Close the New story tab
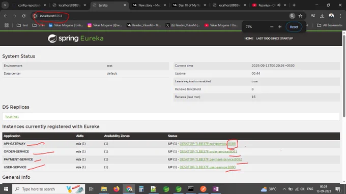The height and width of the screenshot is (194, 346). [165, 5]
